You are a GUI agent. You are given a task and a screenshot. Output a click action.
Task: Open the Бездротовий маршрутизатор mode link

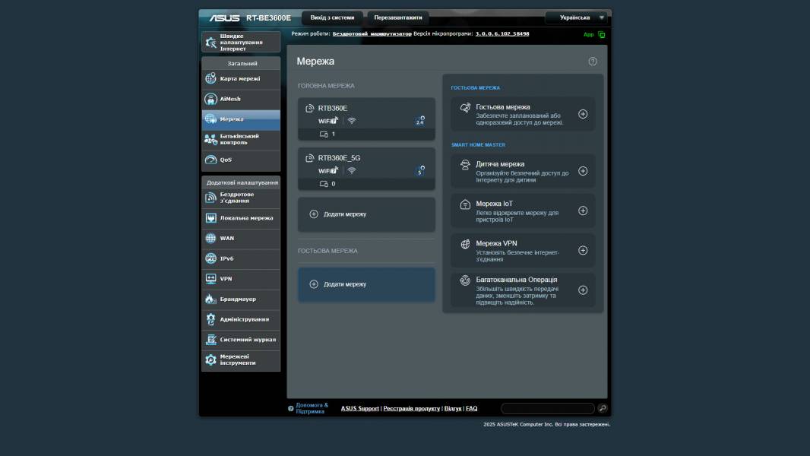pos(372,33)
